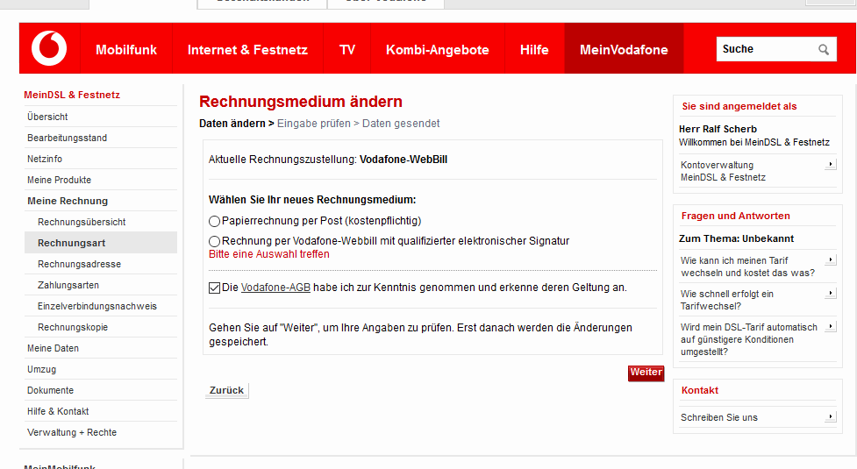857x469 pixels.
Task: Open Kombi-Angebote menu
Action: (437, 50)
